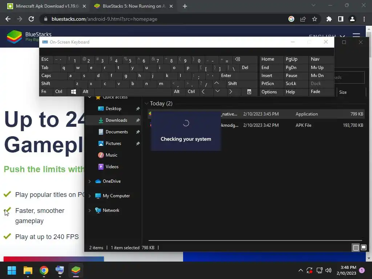Collapse the Quick access node
This screenshot has height=279, width=372.
(x=89, y=97)
